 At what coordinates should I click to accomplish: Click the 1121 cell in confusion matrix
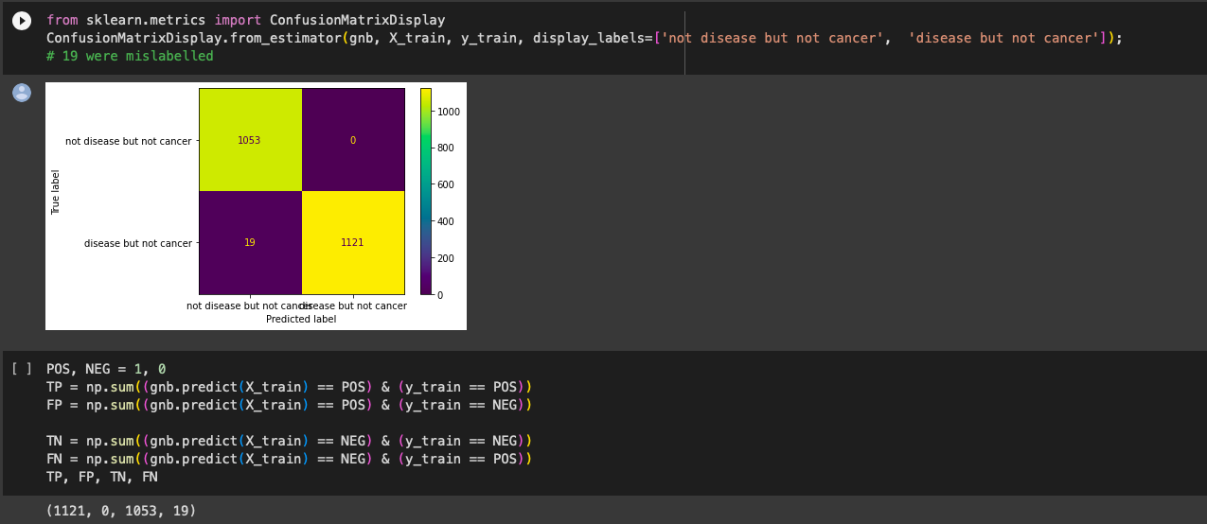click(352, 243)
